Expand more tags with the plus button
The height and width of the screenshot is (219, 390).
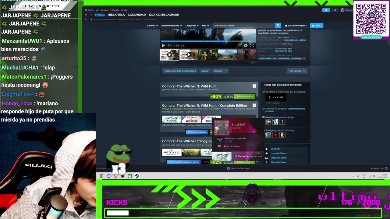coord(304,59)
